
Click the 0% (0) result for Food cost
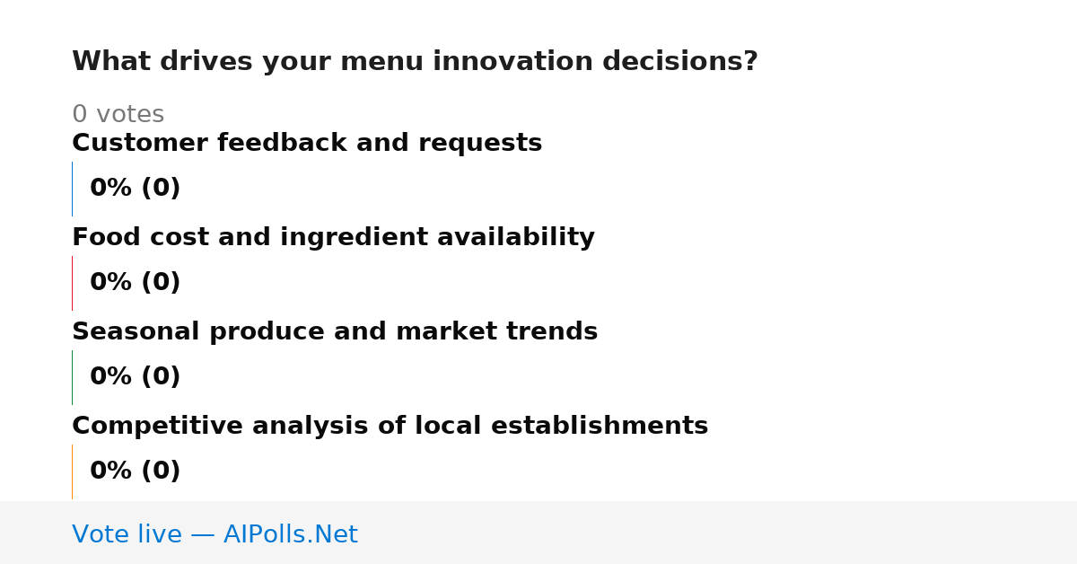(135, 283)
